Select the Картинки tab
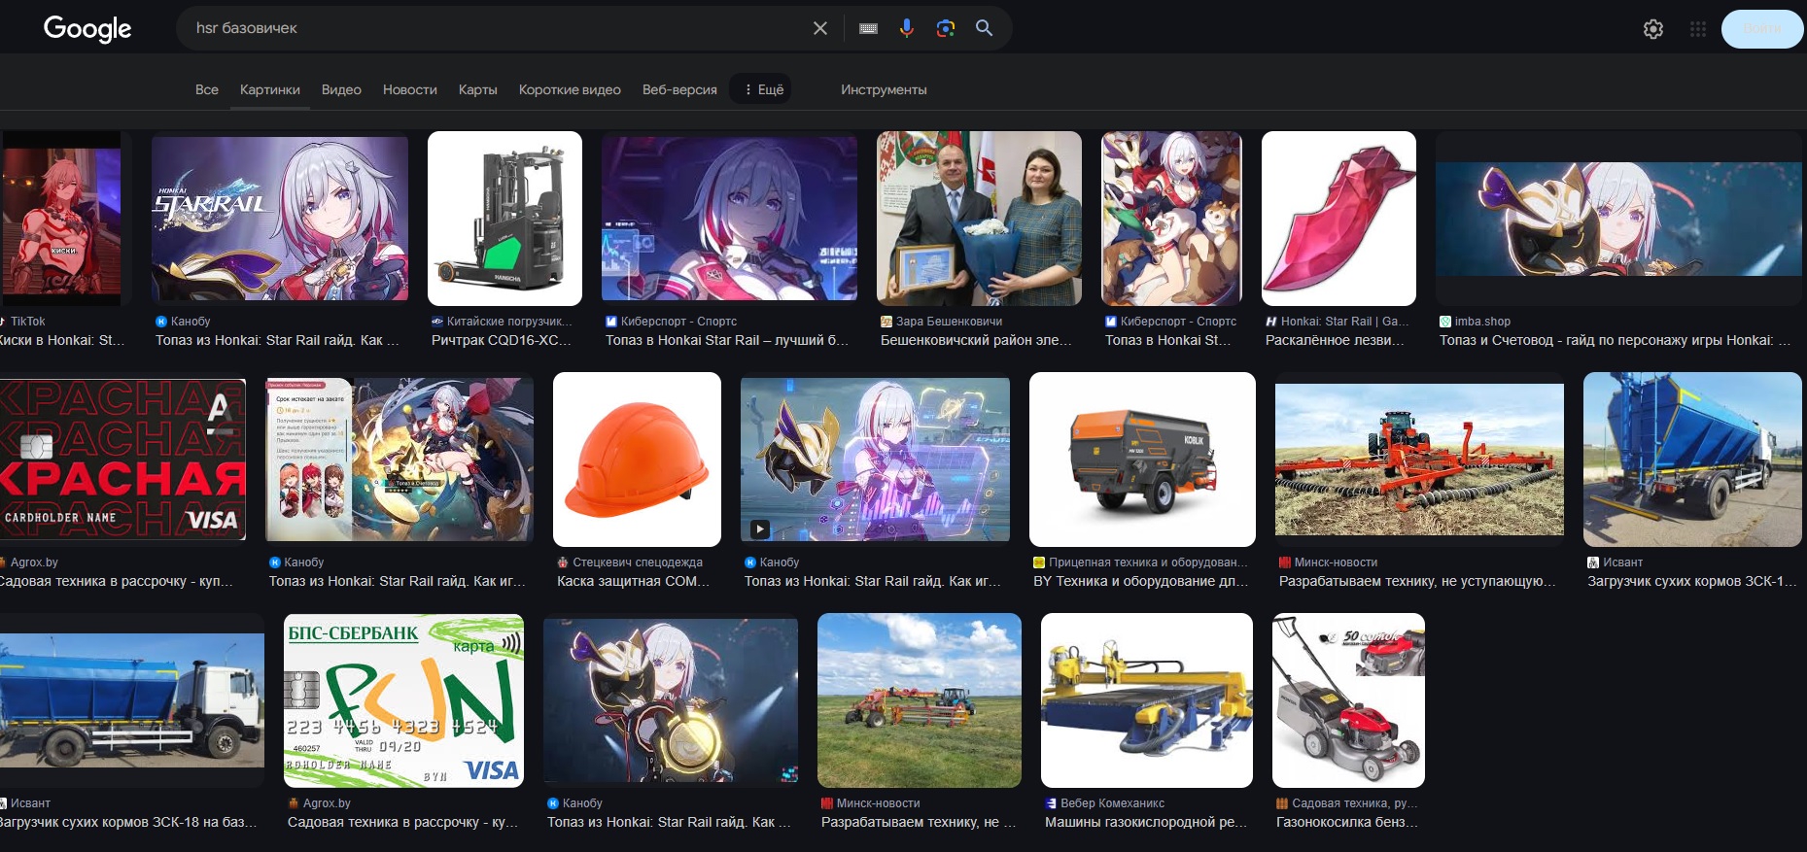The width and height of the screenshot is (1807, 852). [x=270, y=89]
